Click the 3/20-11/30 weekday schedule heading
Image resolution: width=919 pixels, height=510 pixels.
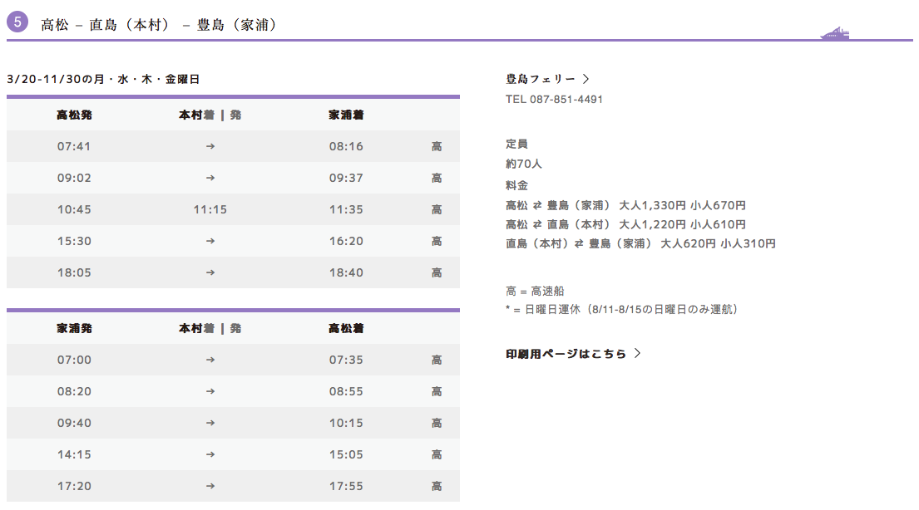click(103, 80)
